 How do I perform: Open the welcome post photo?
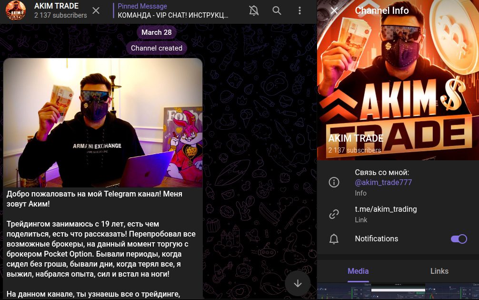point(103,123)
